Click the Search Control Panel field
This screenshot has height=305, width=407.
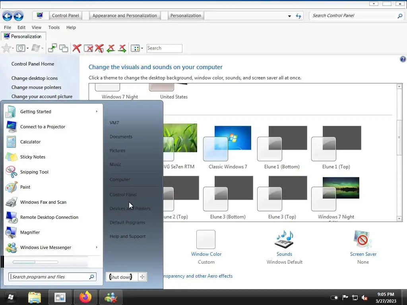coord(354,15)
